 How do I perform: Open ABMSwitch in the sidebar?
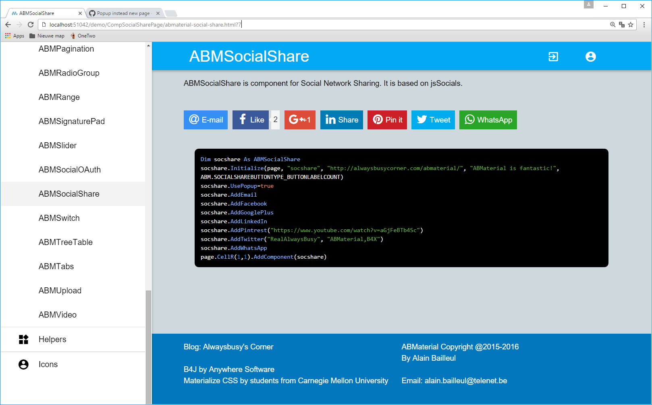(73, 218)
